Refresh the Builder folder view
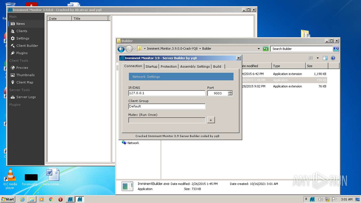Screen dimensions: 361x203 tap(266, 49)
